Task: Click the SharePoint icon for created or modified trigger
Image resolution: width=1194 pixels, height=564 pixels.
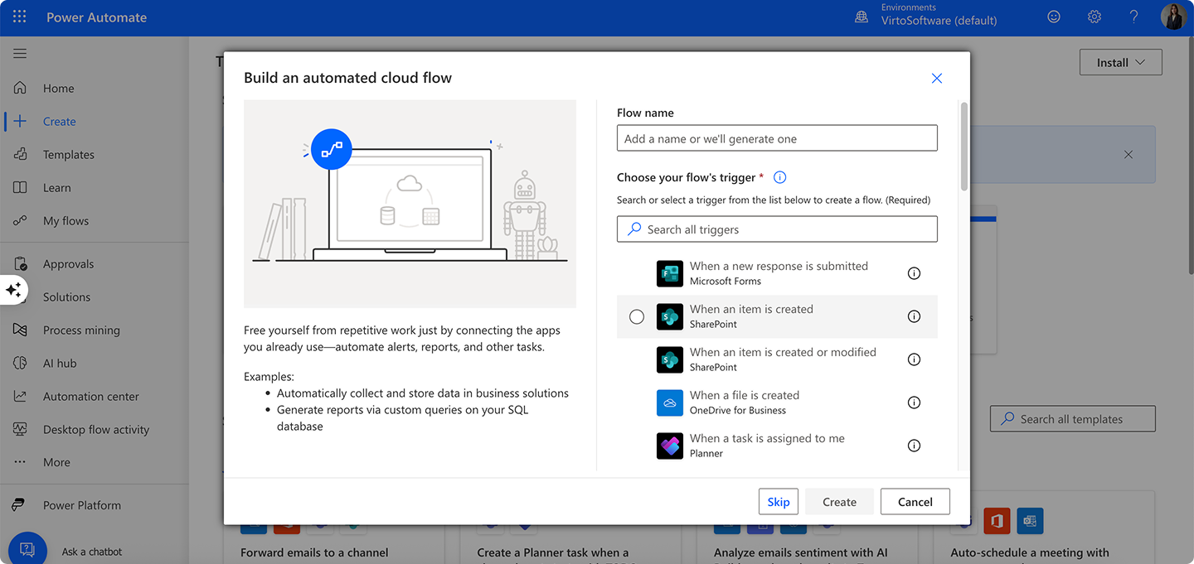Action: click(669, 359)
